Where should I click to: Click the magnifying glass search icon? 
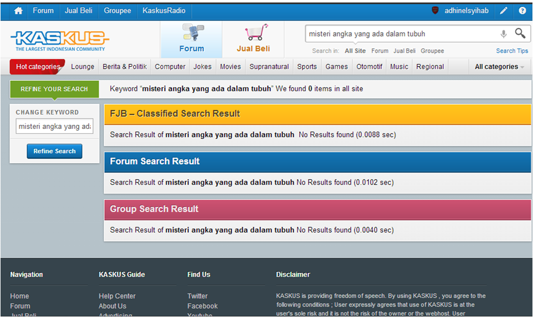(x=520, y=33)
